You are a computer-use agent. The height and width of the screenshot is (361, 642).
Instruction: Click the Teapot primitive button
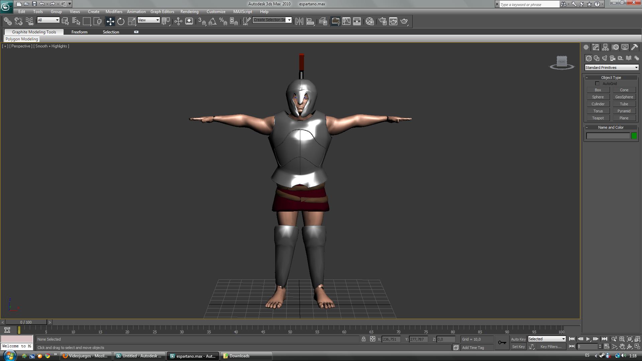(x=598, y=118)
